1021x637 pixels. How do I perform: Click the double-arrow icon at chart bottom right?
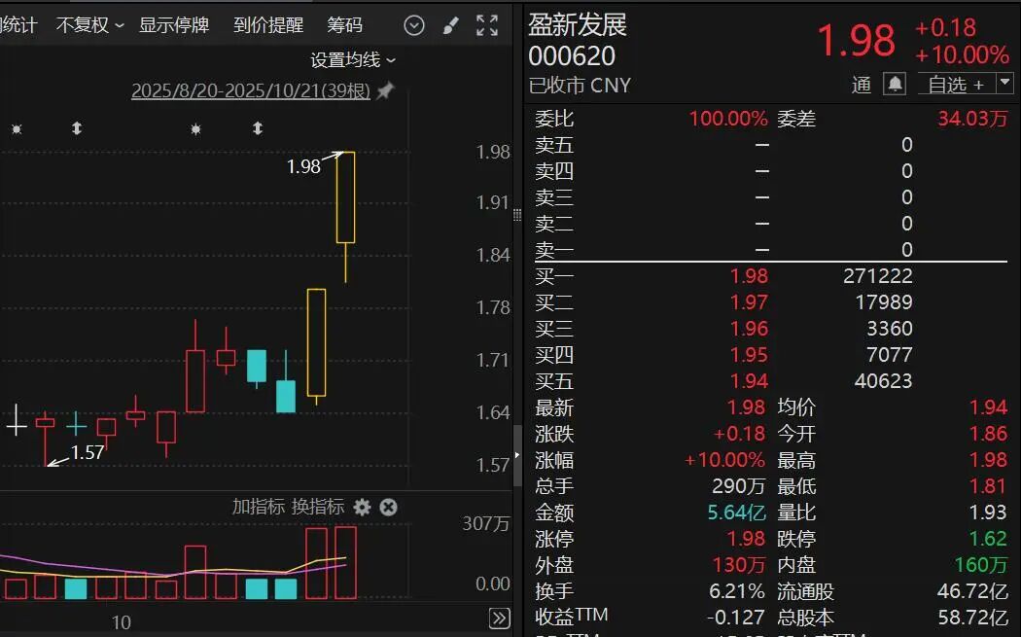tap(499, 618)
